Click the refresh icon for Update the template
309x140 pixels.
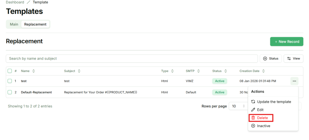253,102
